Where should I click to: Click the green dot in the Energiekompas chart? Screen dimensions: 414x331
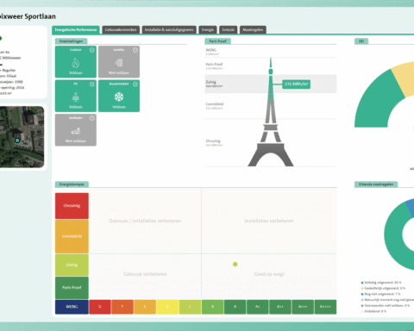point(235,264)
